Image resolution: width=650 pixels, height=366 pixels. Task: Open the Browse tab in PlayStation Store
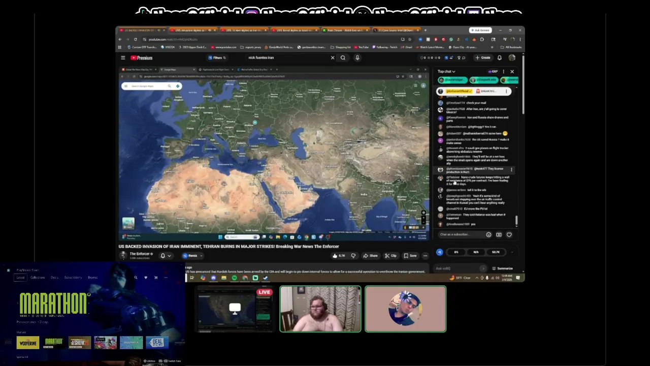(x=92, y=278)
